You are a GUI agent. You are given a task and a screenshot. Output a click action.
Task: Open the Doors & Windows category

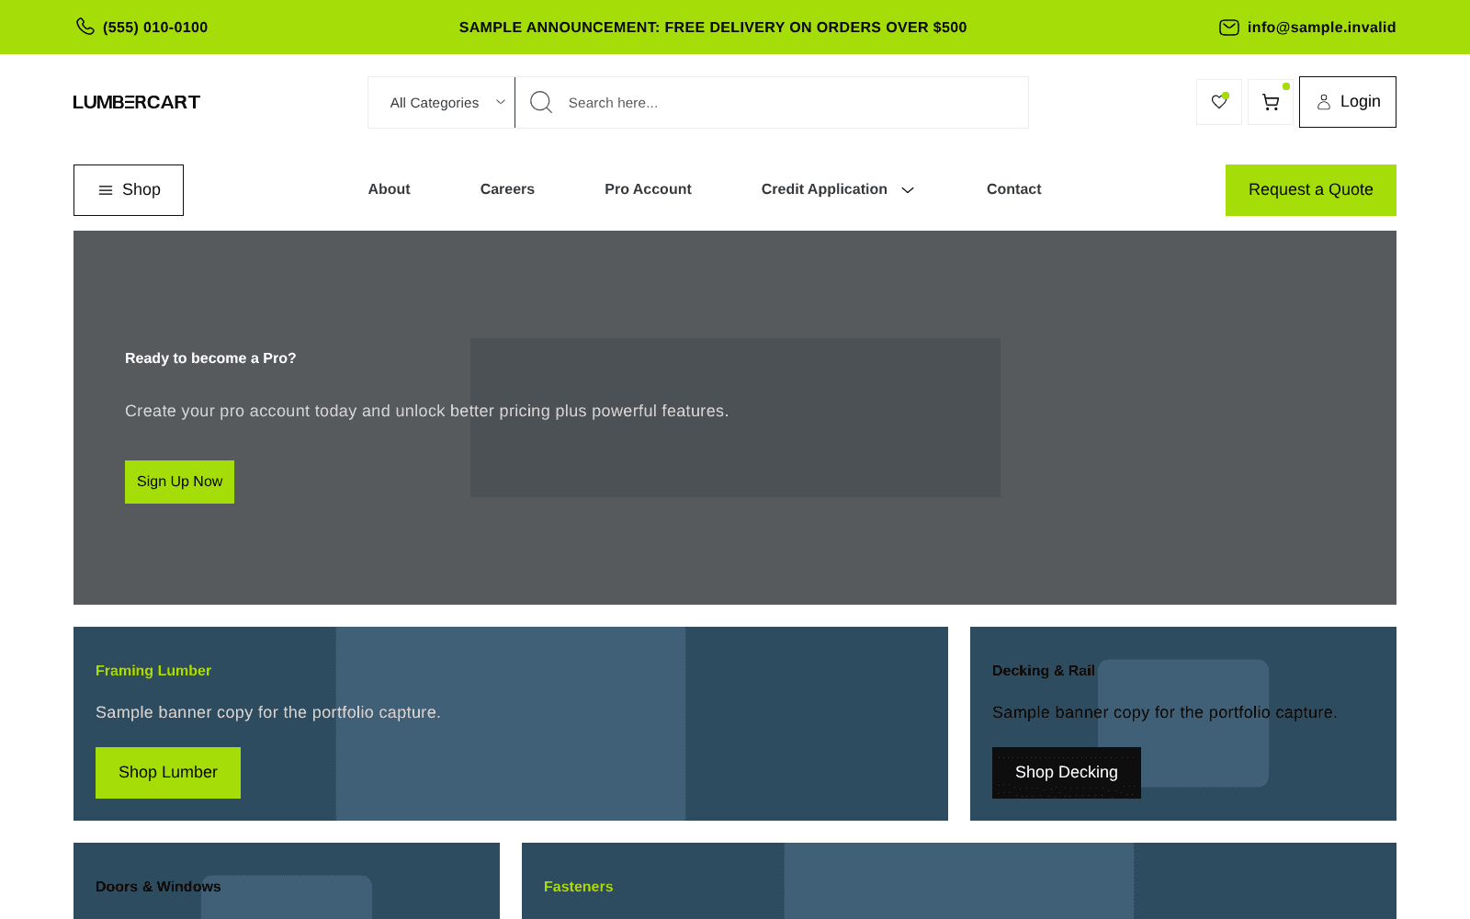[x=158, y=887]
